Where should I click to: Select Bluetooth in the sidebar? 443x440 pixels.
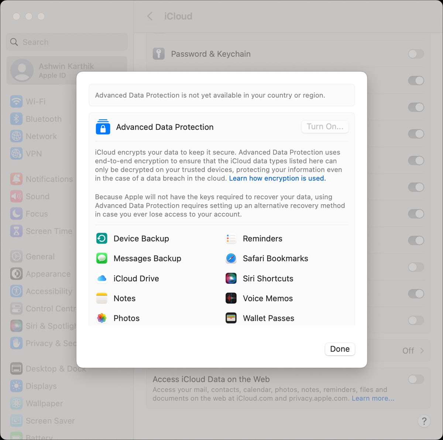(x=43, y=119)
